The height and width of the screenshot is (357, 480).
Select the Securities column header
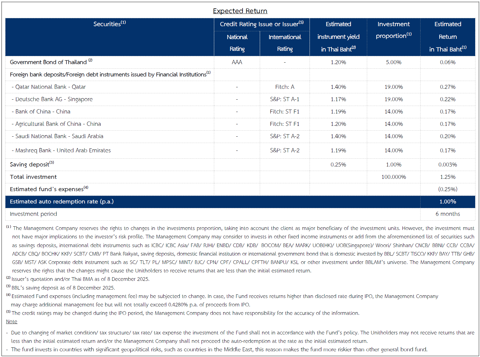pyautogui.click(x=109, y=24)
